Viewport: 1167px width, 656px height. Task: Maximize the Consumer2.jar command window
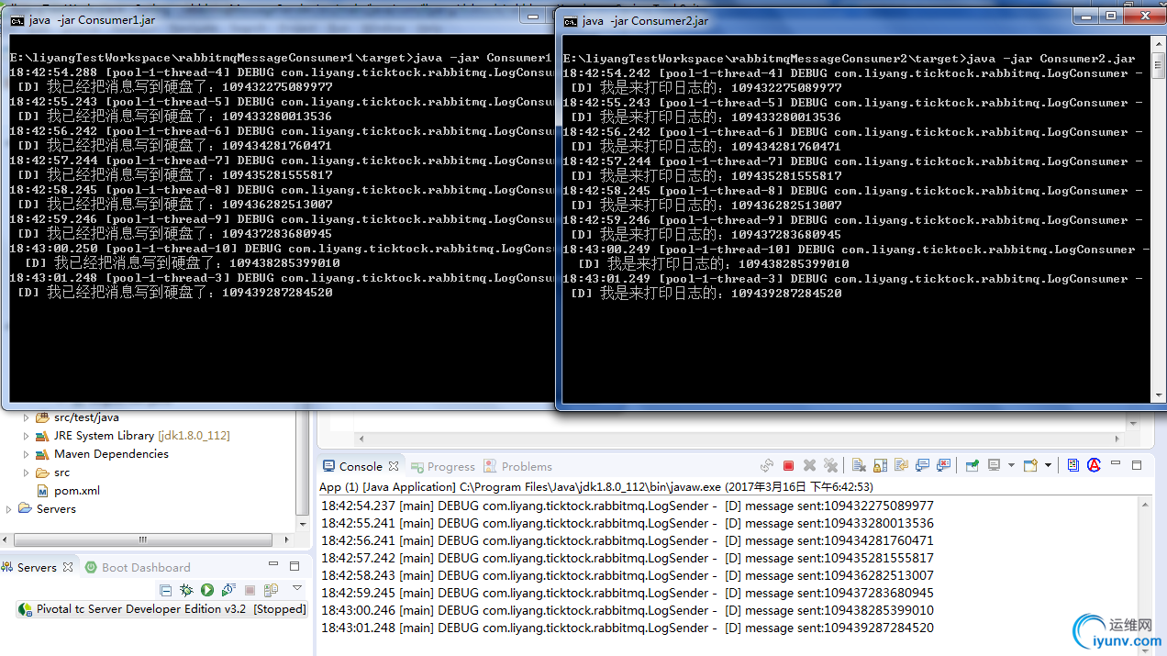click(1111, 16)
